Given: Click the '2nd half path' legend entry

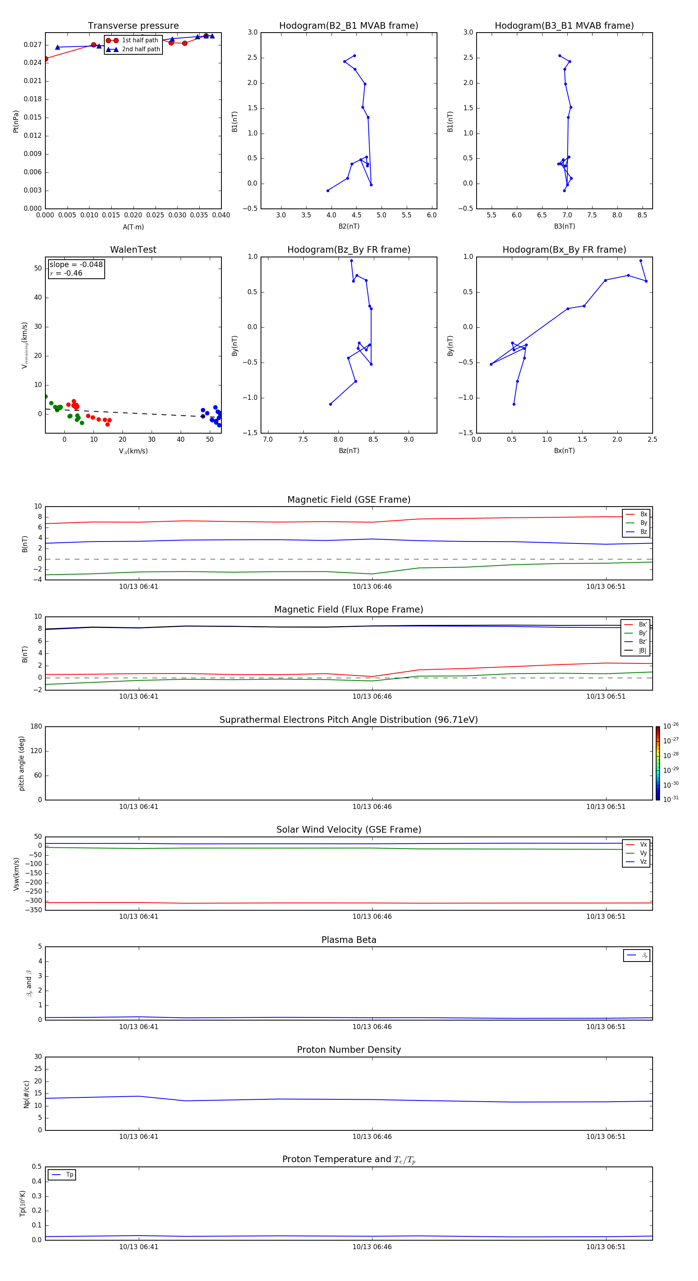Looking at the screenshot, I should (x=133, y=49).
